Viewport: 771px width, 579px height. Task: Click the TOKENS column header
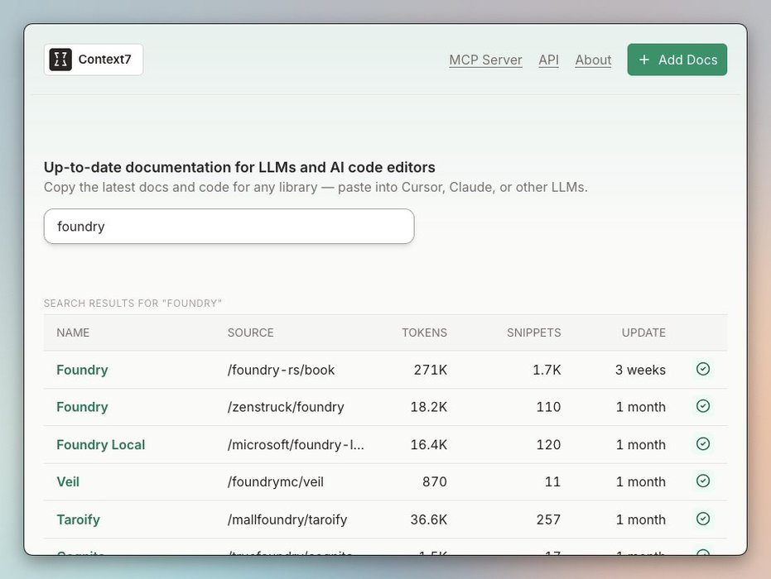pyautogui.click(x=424, y=333)
